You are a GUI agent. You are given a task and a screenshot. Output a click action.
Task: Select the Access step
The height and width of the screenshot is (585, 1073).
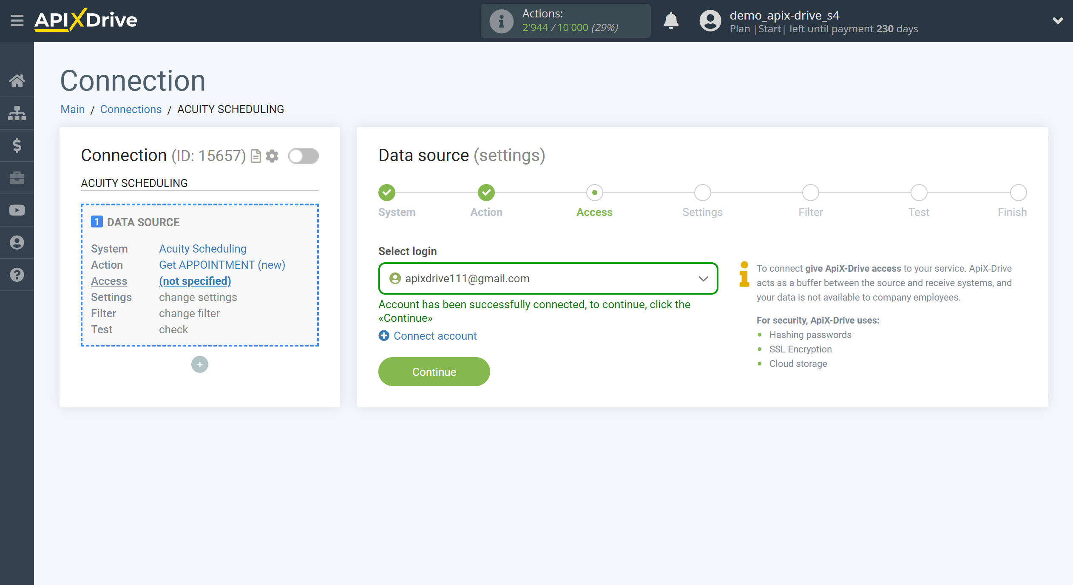(x=594, y=193)
